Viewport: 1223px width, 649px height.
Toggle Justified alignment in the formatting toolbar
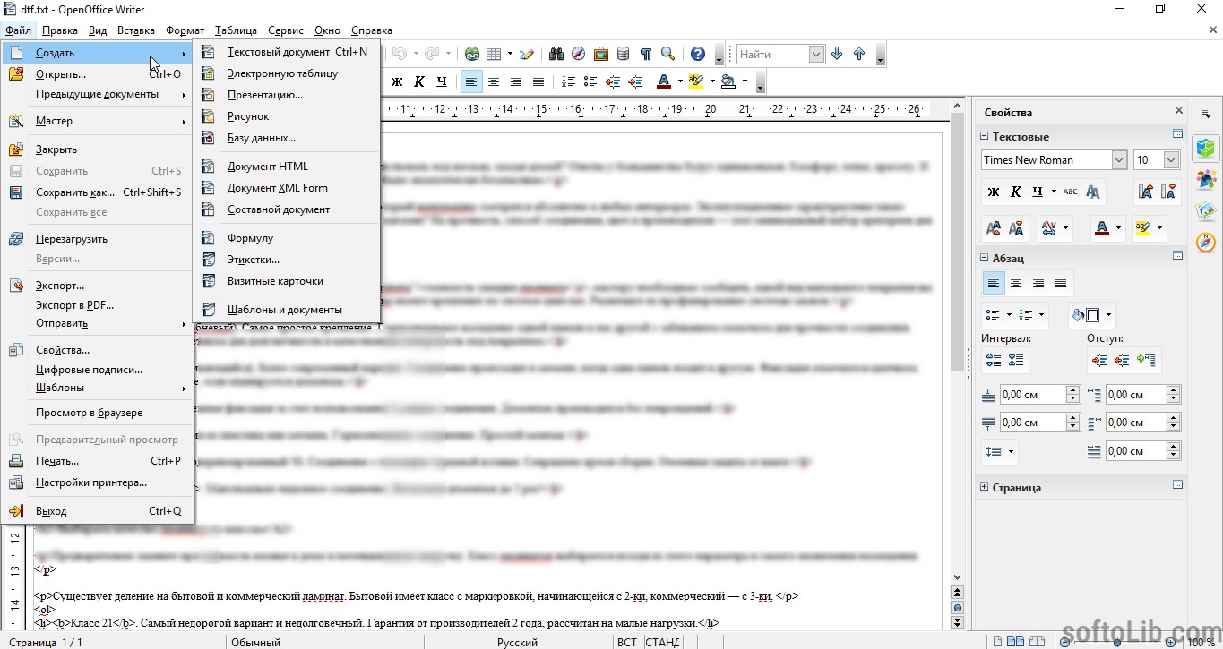pos(538,81)
